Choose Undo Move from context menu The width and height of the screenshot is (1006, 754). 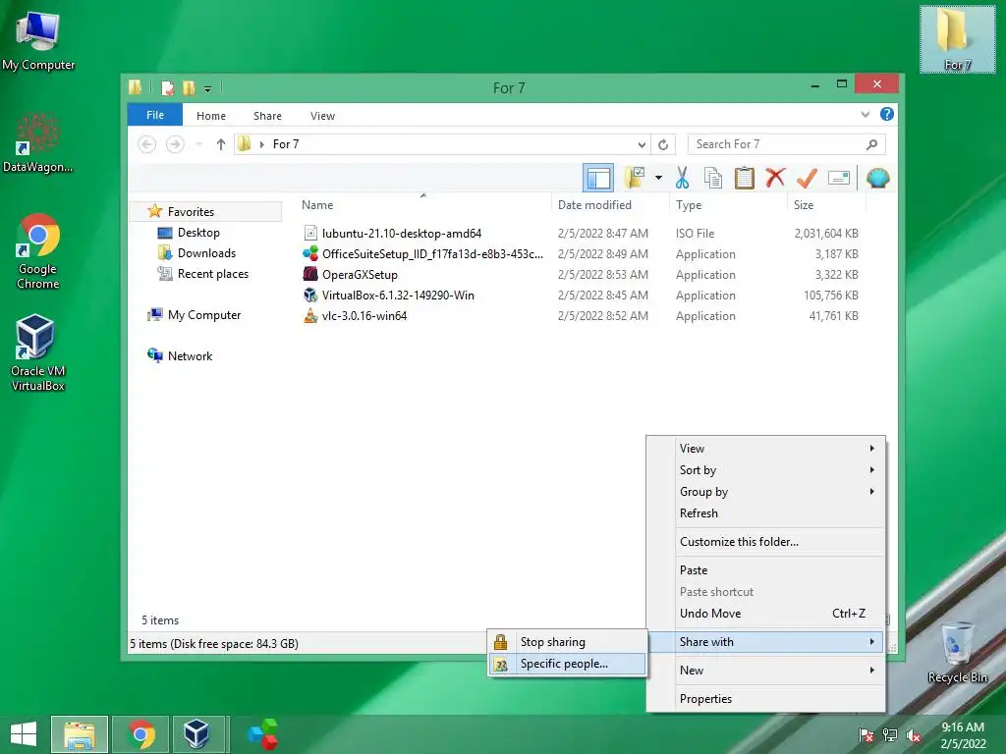tap(766, 614)
